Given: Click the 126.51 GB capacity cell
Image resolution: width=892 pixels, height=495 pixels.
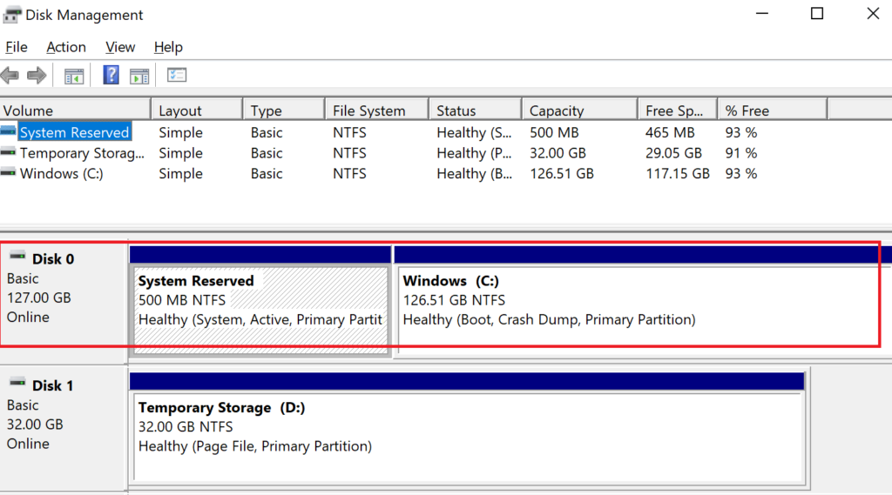Looking at the screenshot, I should tap(562, 173).
